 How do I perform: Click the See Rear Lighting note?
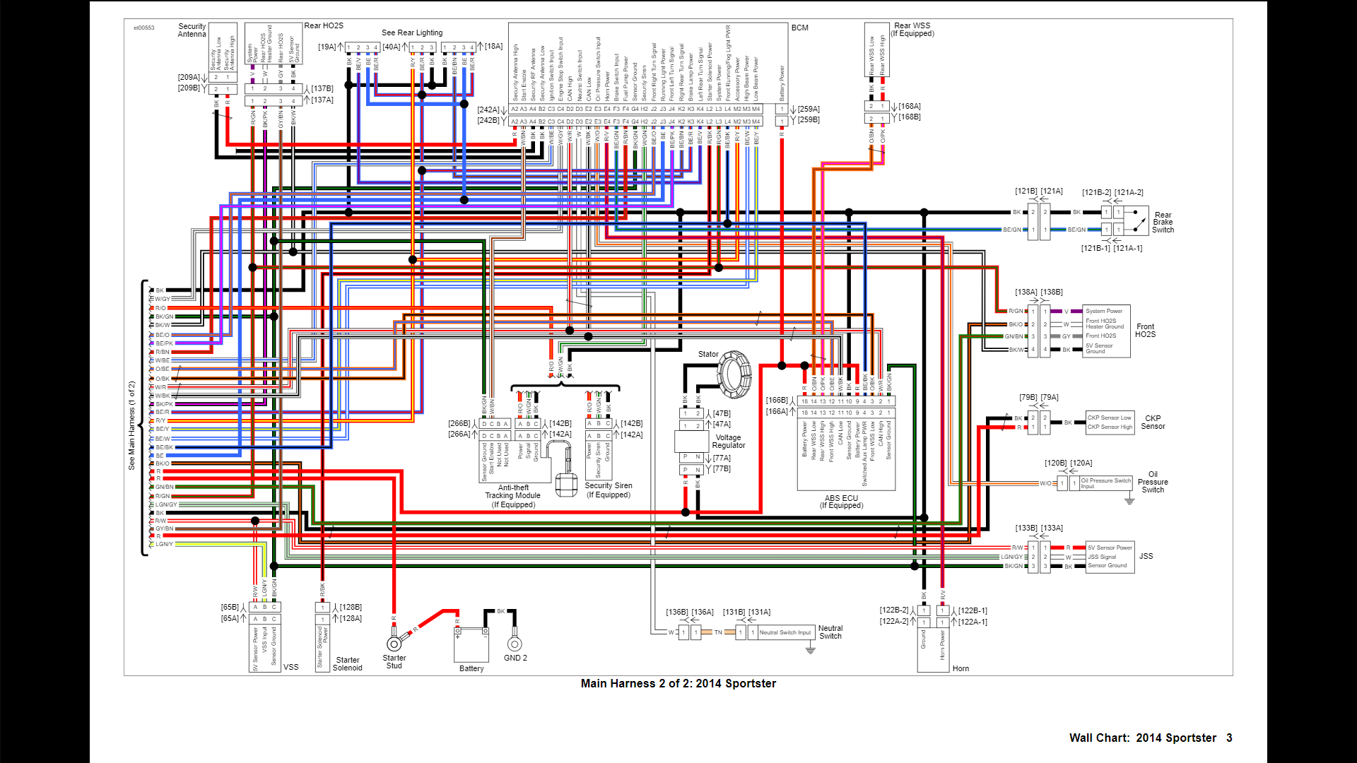412,32
